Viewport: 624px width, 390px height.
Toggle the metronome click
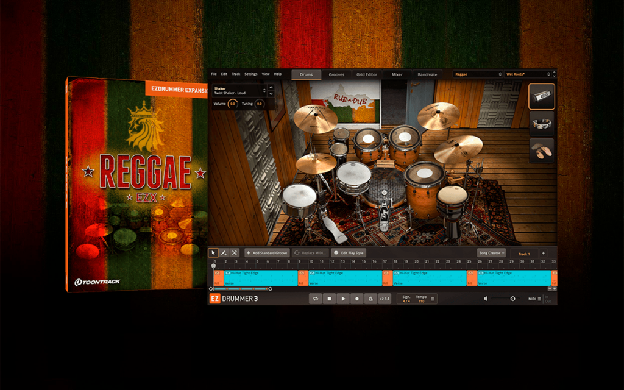[370, 299]
